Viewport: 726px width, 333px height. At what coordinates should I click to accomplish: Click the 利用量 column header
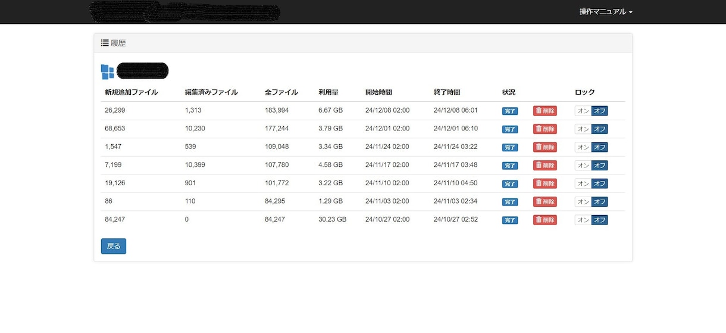[x=328, y=92]
